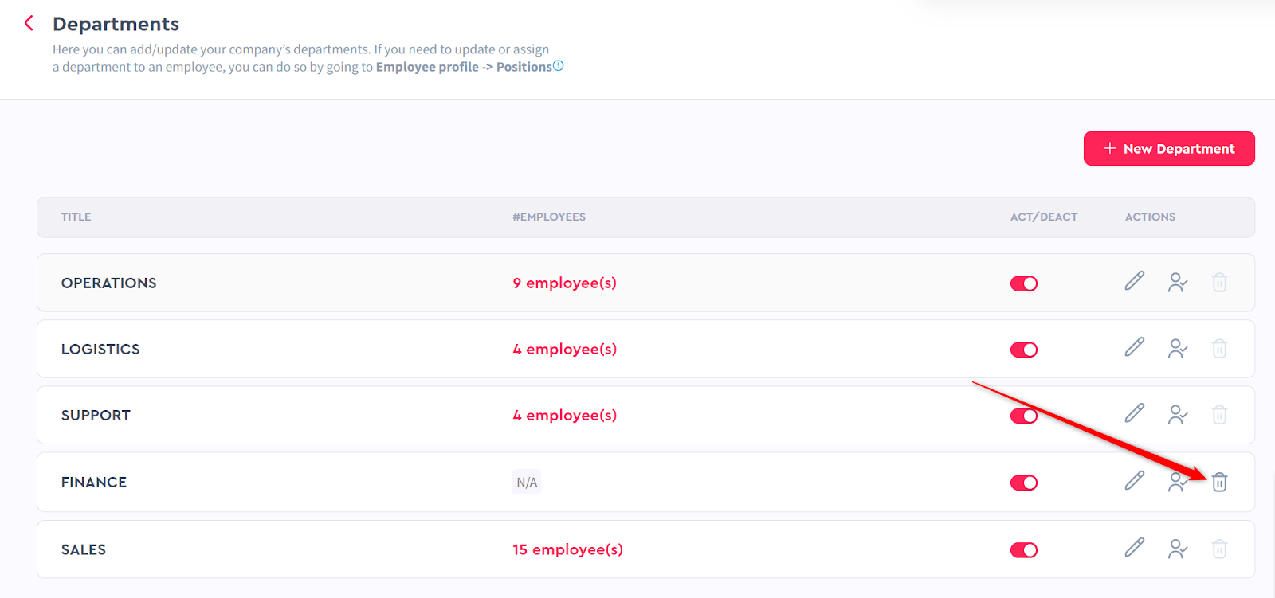Select the FINANCE department title
The height and width of the screenshot is (598, 1275).
(94, 483)
